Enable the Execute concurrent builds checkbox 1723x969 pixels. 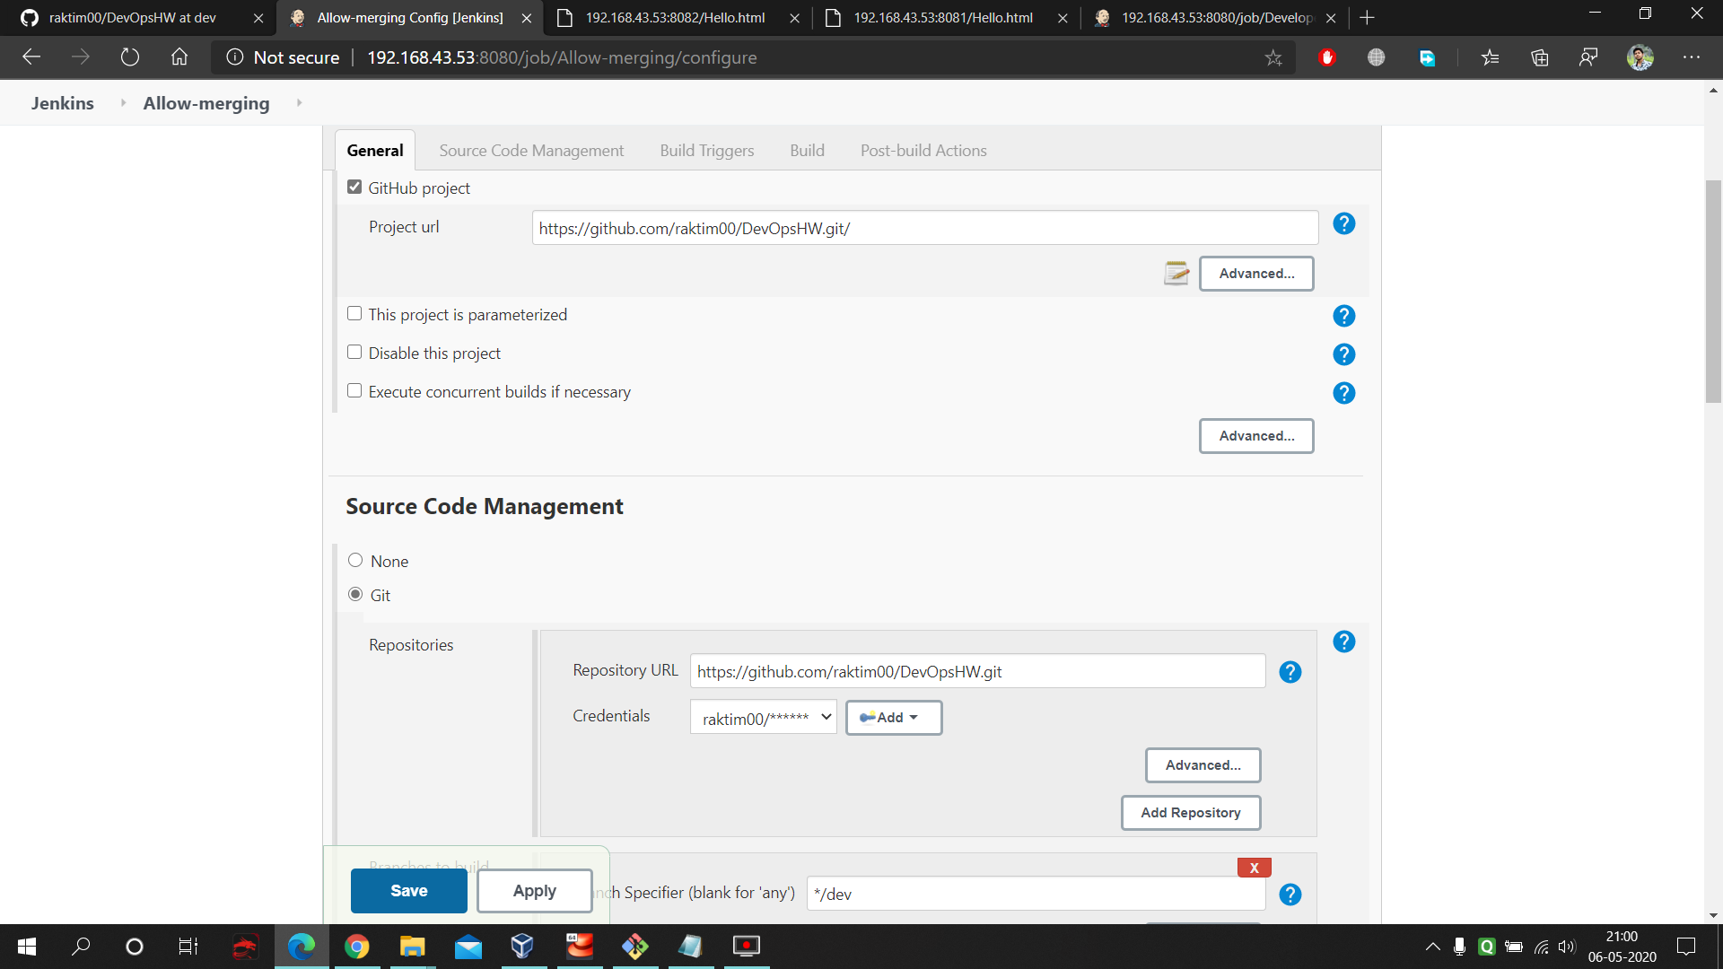[354, 390]
